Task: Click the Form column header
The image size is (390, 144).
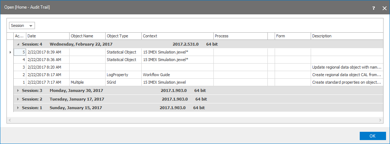Action: pos(292,36)
